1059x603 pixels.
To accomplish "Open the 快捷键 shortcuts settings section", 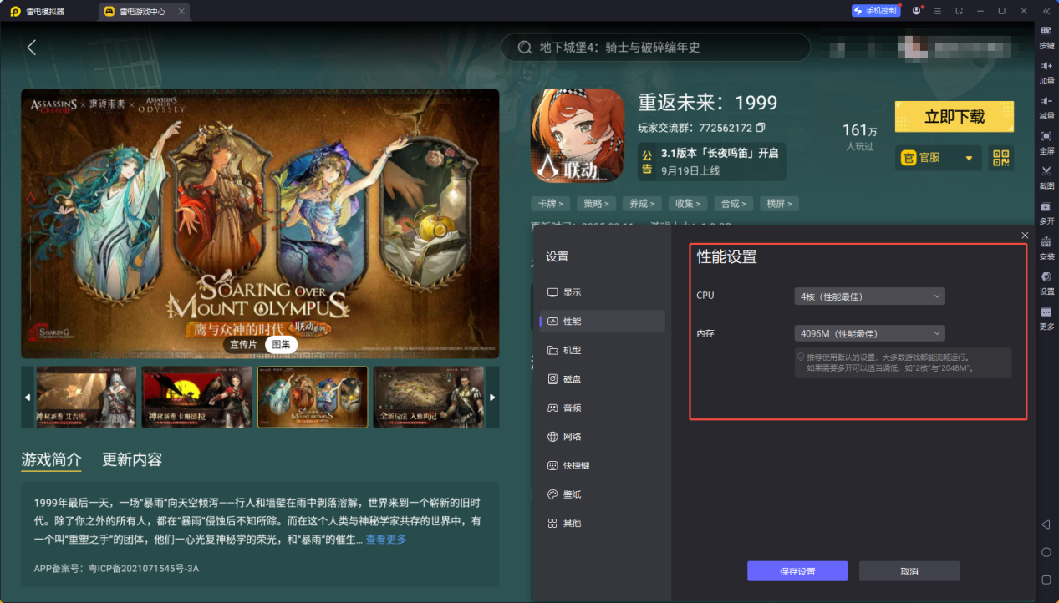I will click(602, 465).
